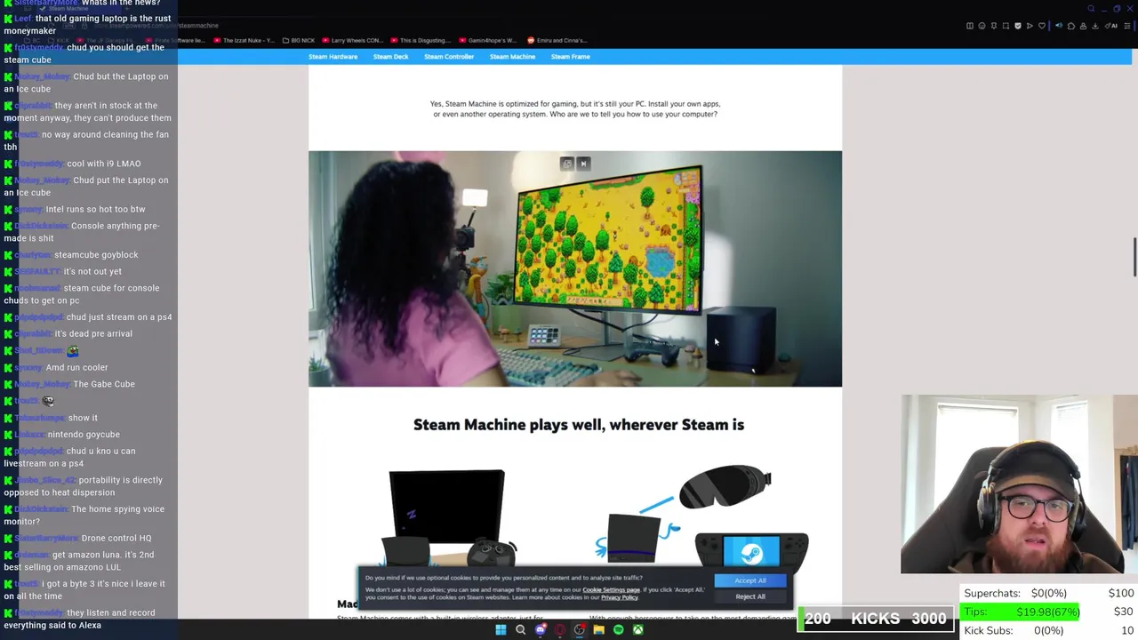Image resolution: width=1138 pixels, height=640 pixels.
Task: Open the BIG NICK bookmarks folder
Action: click(x=298, y=40)
